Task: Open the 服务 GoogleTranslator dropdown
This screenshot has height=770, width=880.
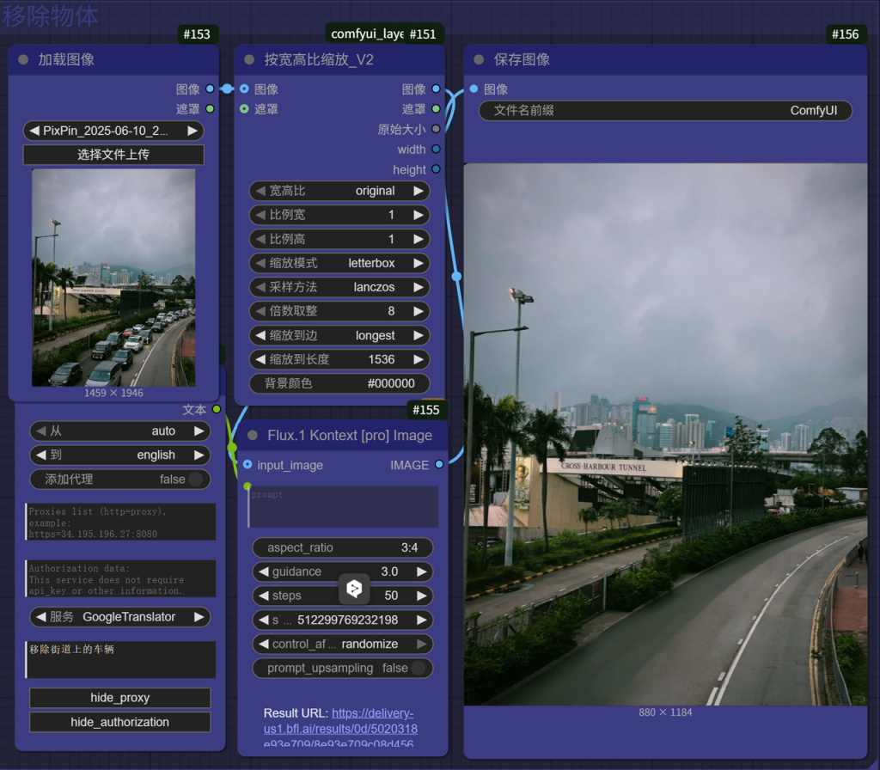Action: tap(120, 617)
